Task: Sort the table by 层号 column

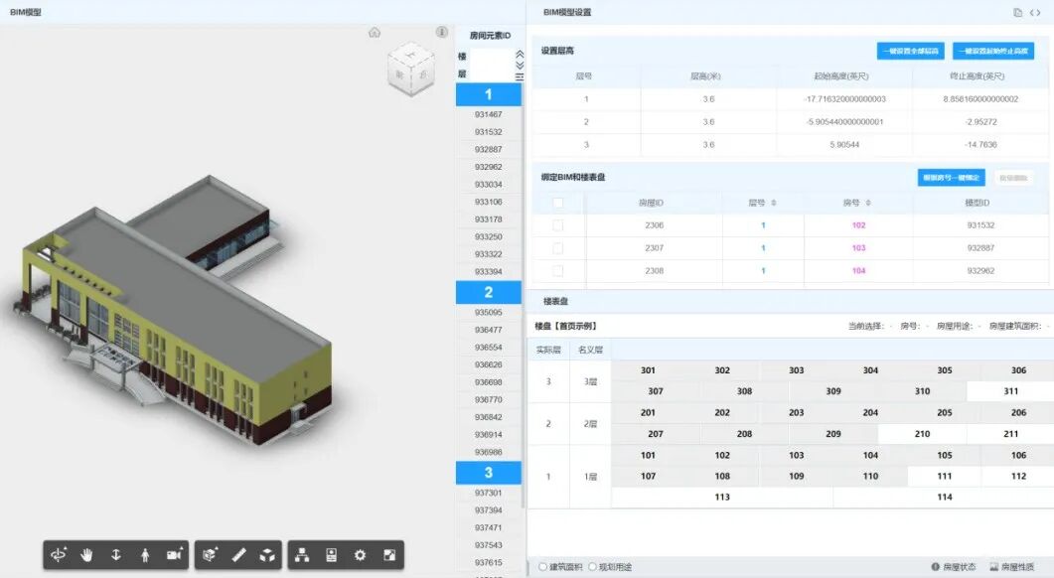Action: pyautogui.click(x=774, y=203)
